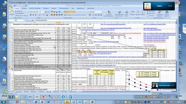The image size is (186, 104).
Task: Open the borders dropdown
Action: (41, 15)
